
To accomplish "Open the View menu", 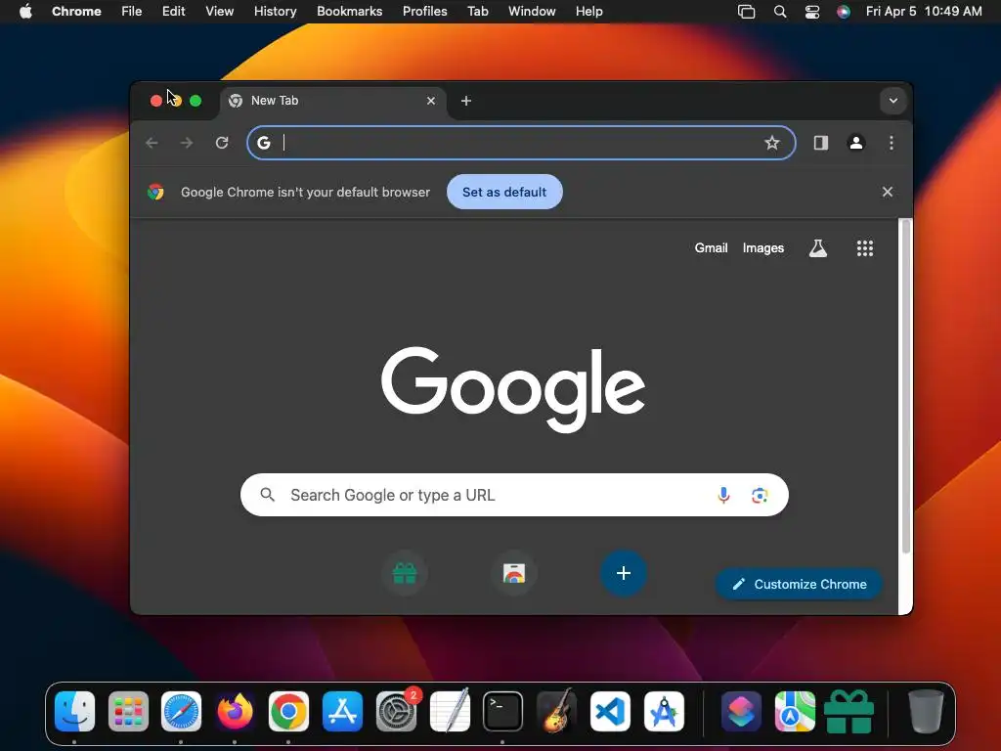I will (x=220, y=11).
